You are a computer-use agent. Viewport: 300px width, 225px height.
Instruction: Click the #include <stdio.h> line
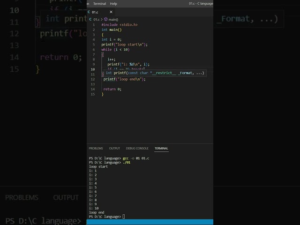[x=120, y=25]
